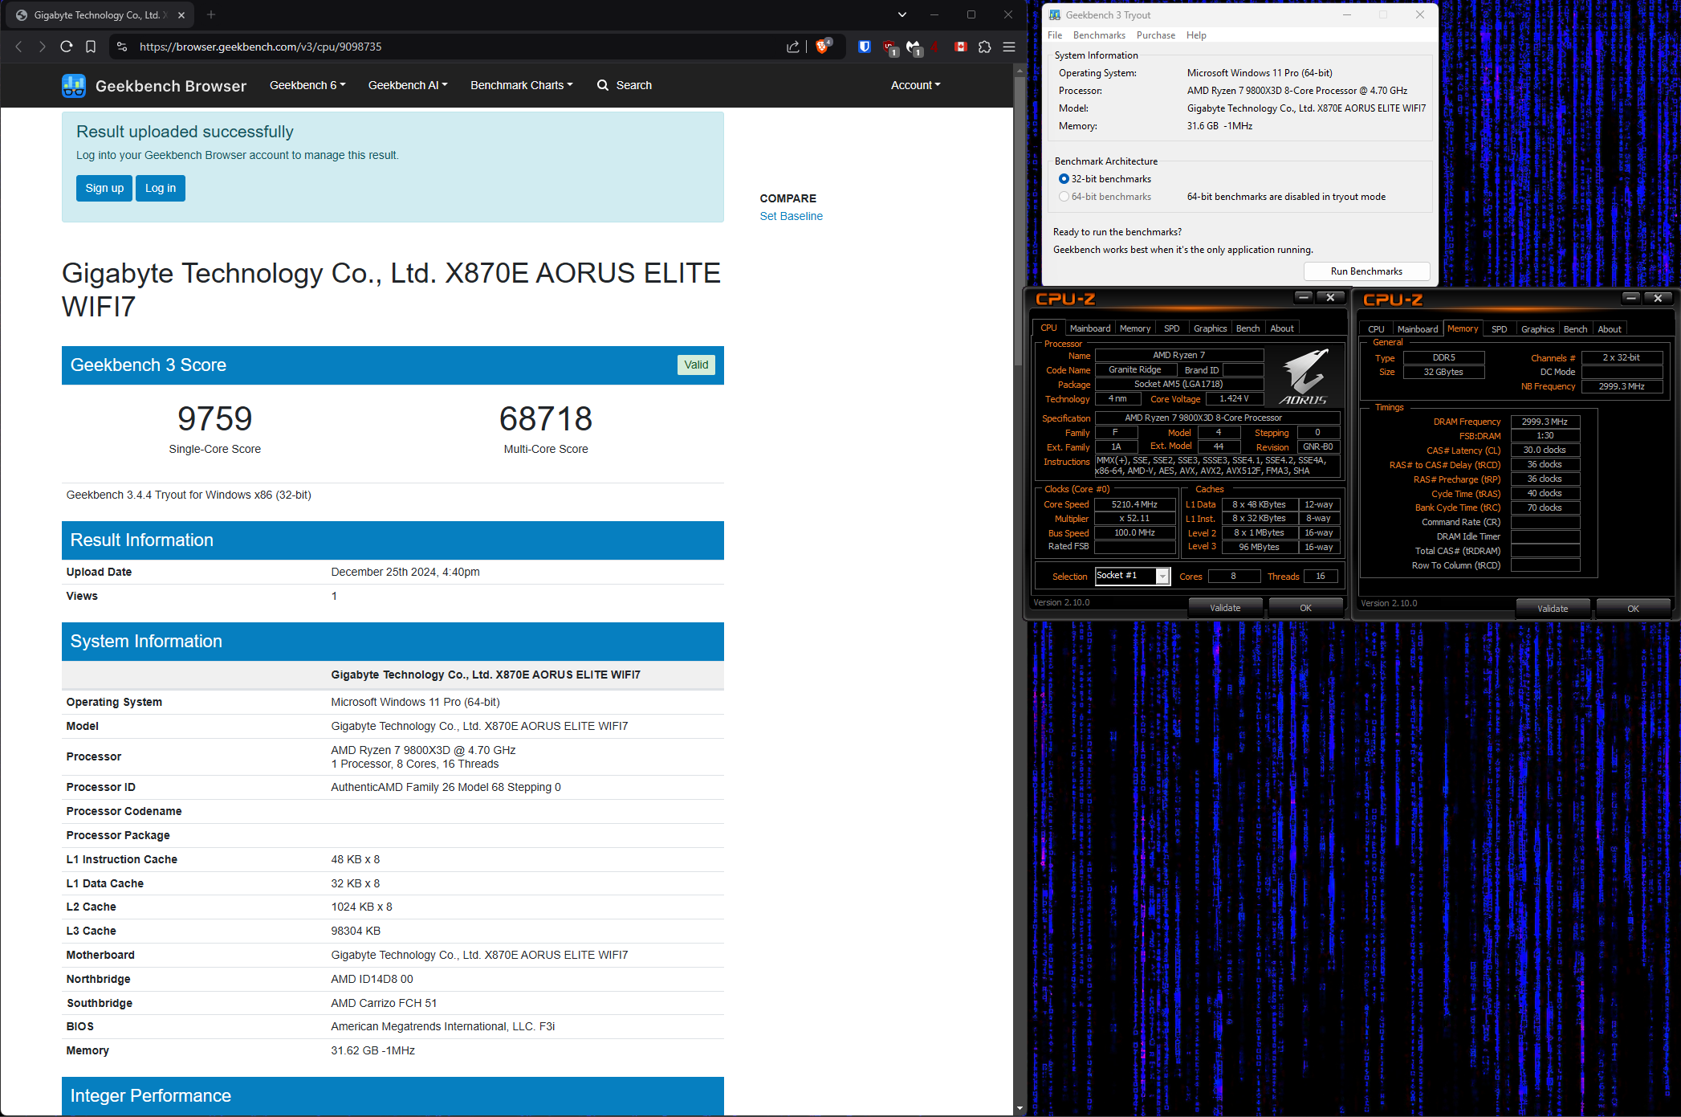Click the Sign up button
This screenshot has width=1681, height=1117.
pos(104,188)
